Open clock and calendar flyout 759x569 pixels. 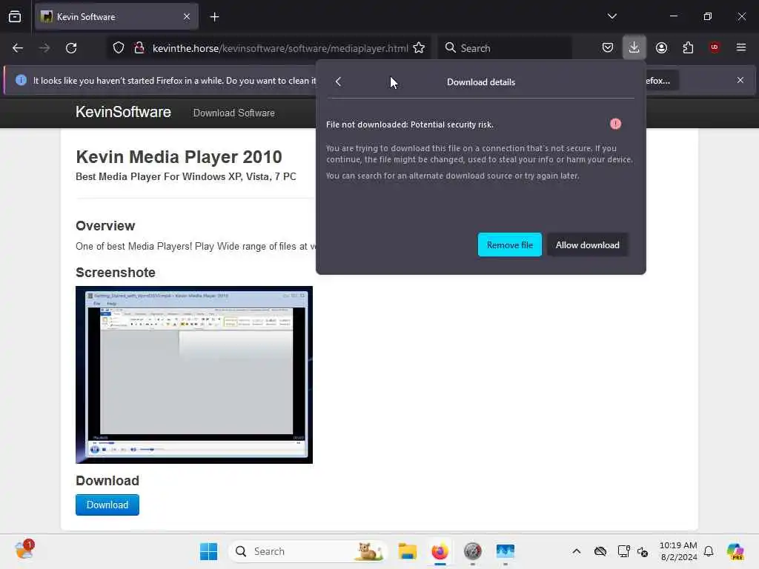(x=678, y=551)
